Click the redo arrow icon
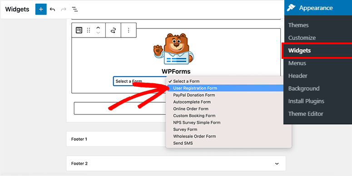Screen dimensions: 352x176 (64, 10)
